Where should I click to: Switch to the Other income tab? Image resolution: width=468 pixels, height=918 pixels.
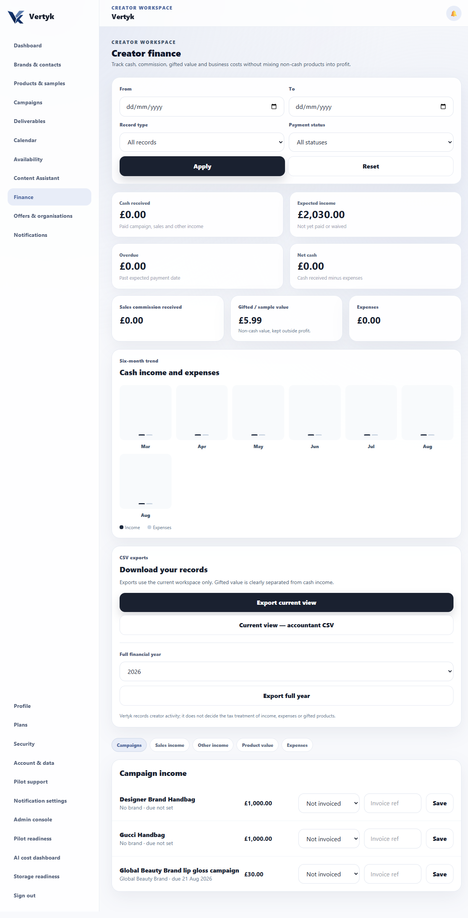pyautogui.click(x=213, y=745)
